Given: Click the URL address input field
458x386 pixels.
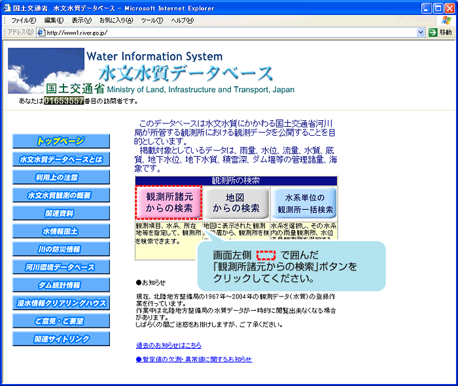Looking at the screenshot, I should pos(229,33).
